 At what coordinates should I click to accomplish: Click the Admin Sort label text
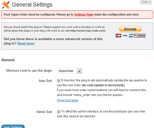(44, 112)
